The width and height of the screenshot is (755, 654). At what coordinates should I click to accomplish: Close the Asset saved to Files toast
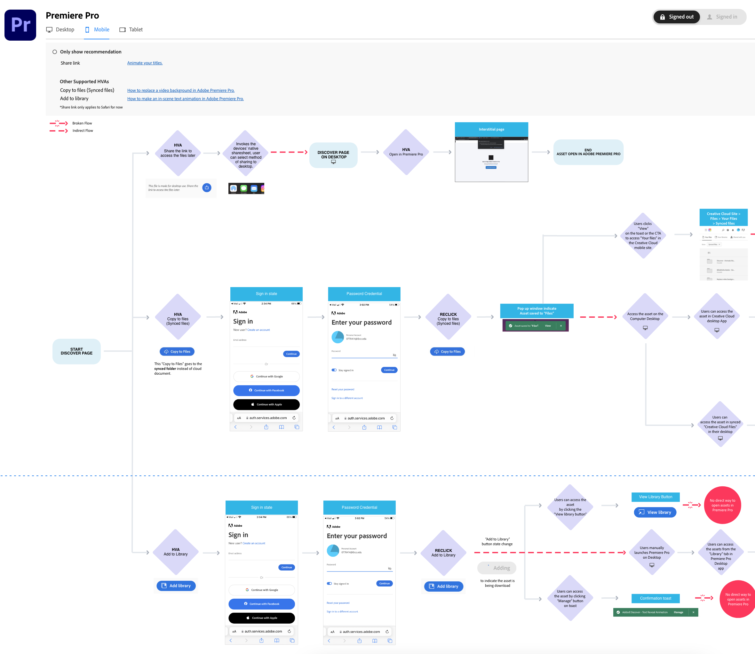coord(561,325)
